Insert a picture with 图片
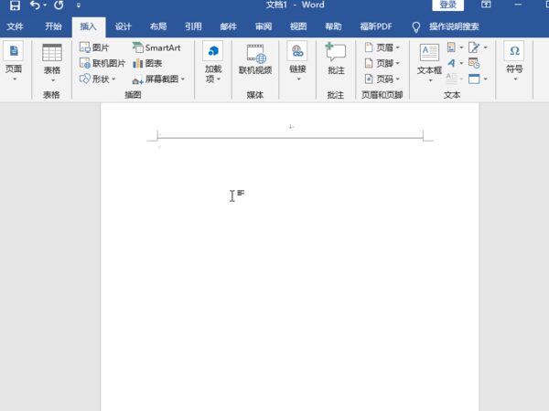This screenshot has height=411, width=549. [94, 47]
